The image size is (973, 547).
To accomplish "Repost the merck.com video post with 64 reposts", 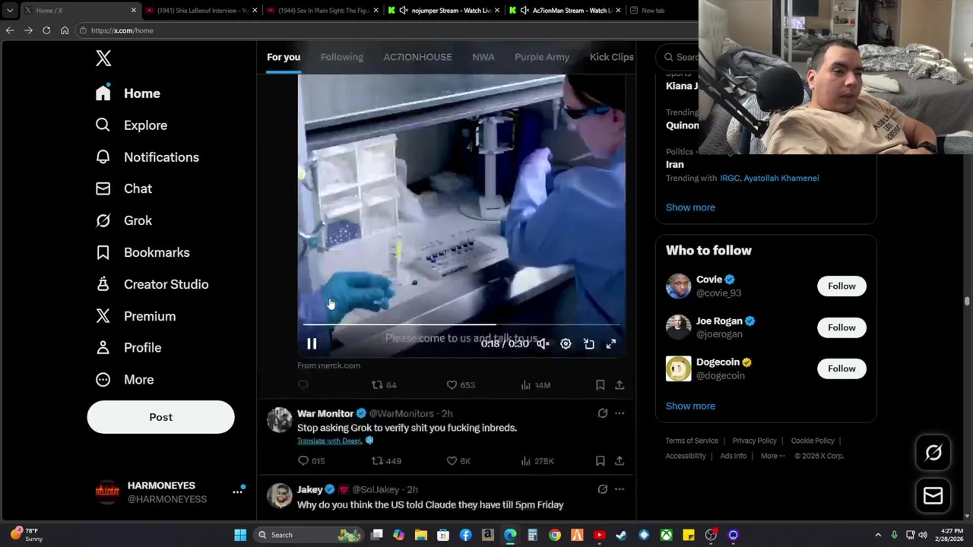I will click(383, 385).
